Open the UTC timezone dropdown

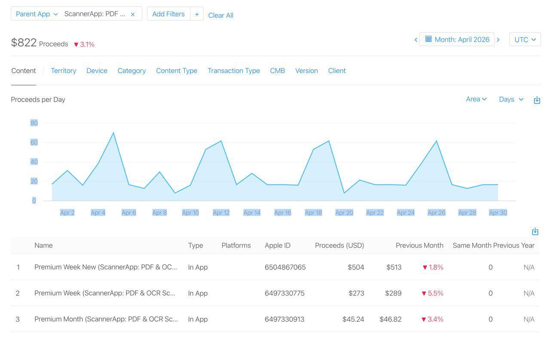coord(525,39)
